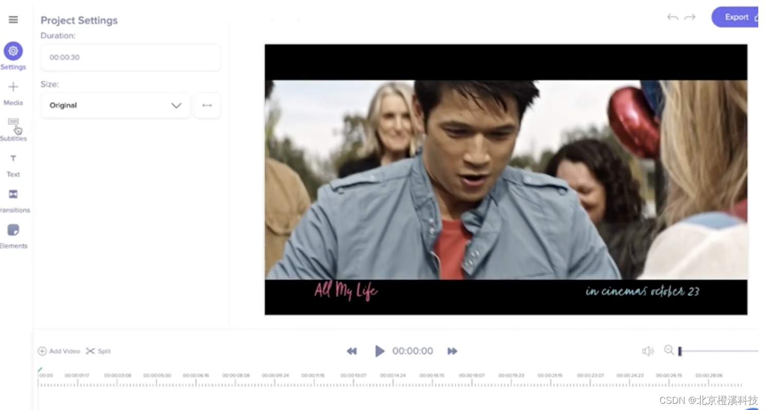Open the Transitions sidebar tab
This screenshot has height=410, width=766.
14,201
